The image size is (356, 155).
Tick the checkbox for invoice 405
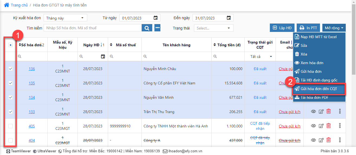[11, 126]
